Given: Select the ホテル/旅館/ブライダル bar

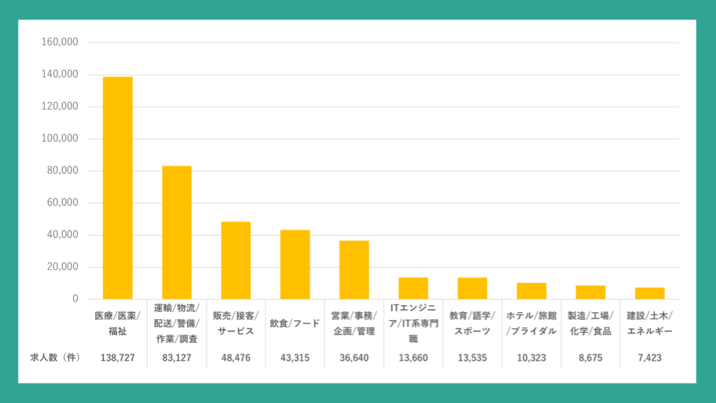Looking at the screenshot, I should 531,291.
